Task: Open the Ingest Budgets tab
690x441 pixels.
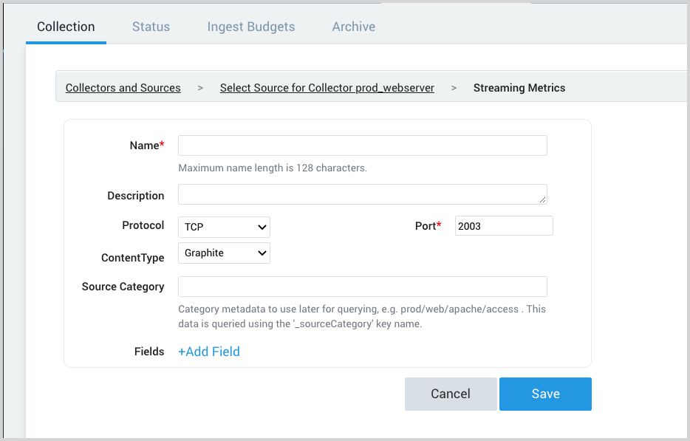Action: (250, 27)
